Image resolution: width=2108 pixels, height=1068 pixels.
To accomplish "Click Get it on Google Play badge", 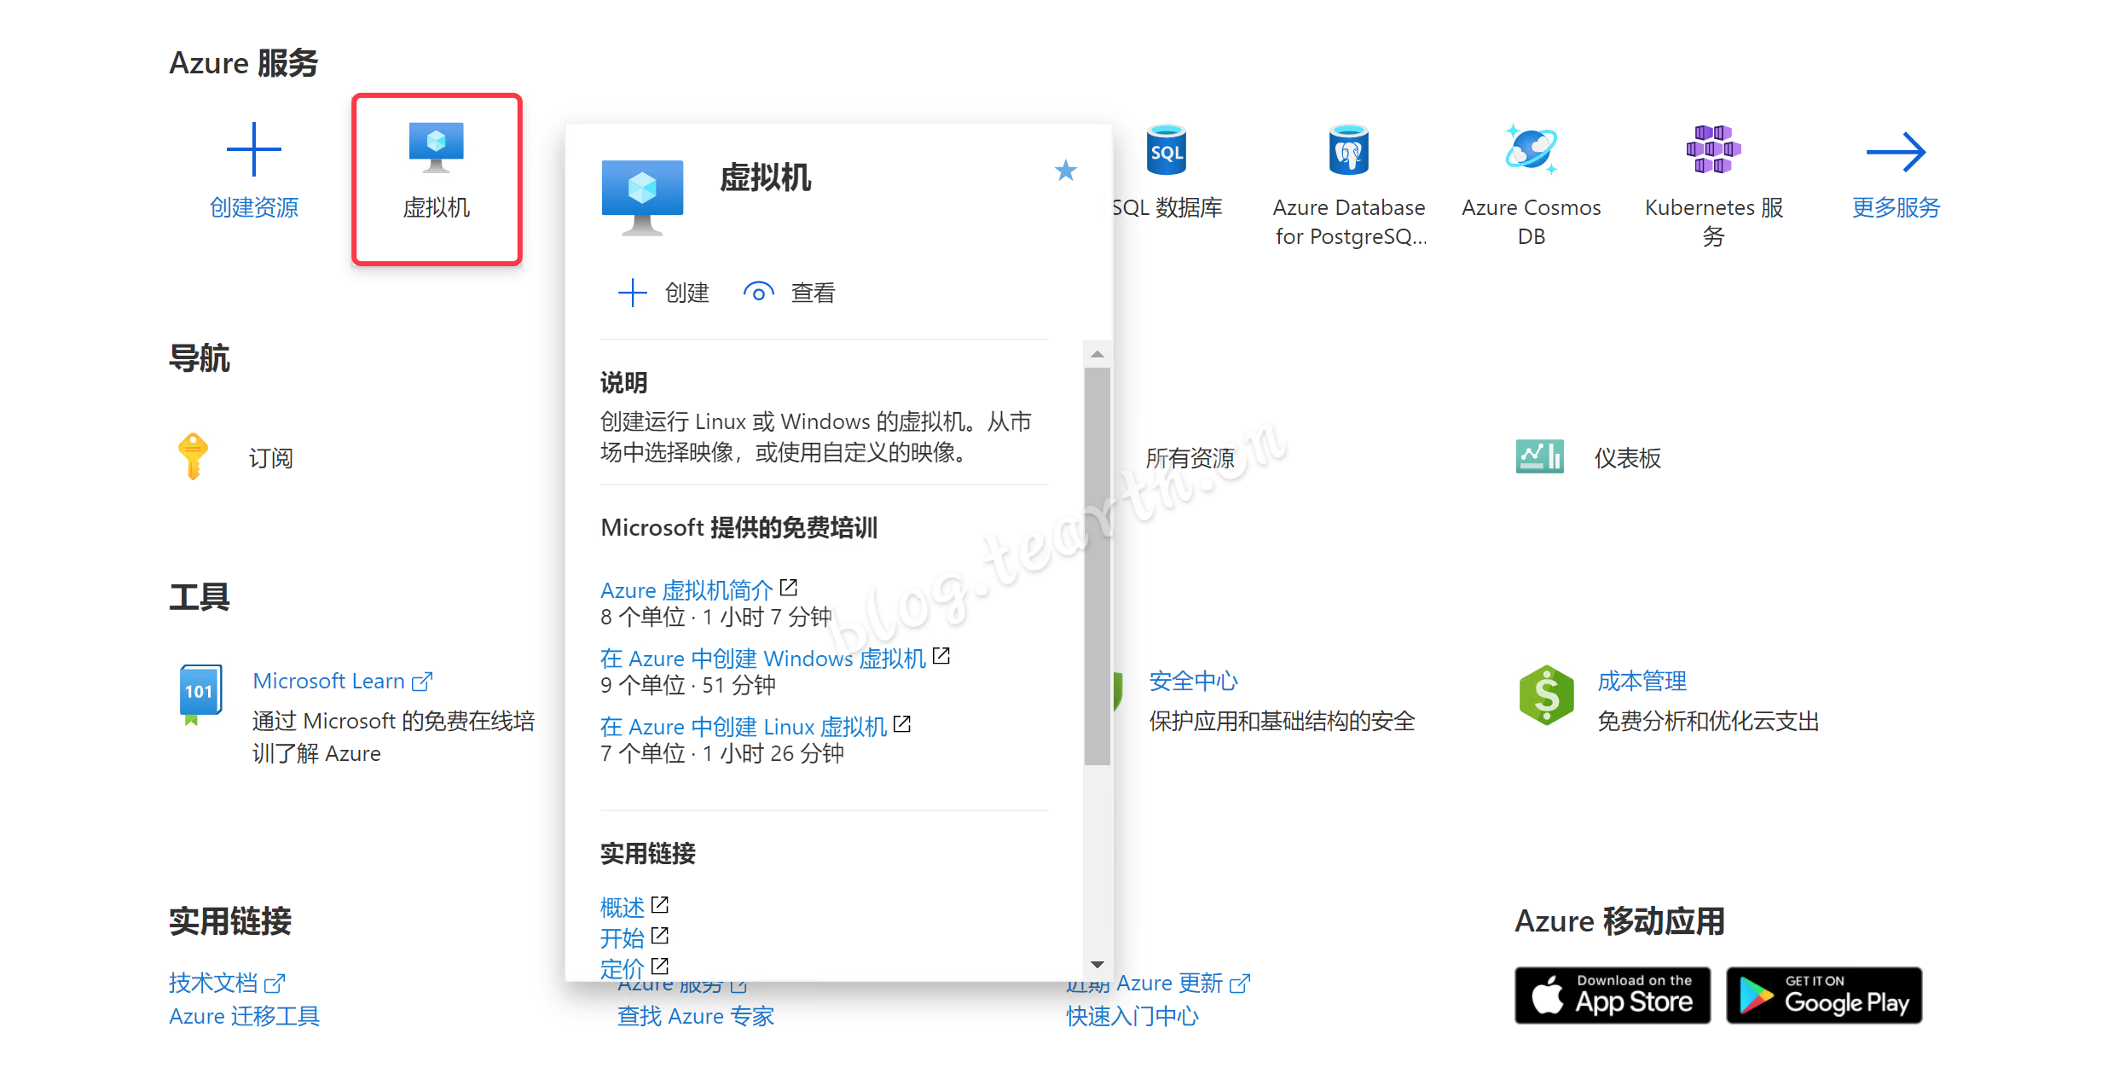I will coord(1824,995).
